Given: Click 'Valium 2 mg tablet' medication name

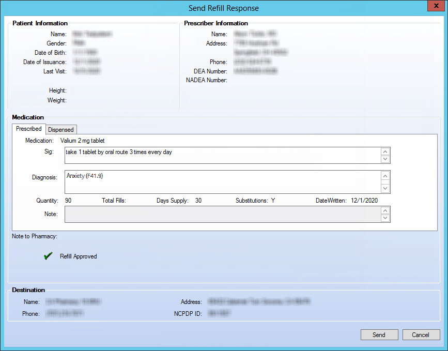Looking at the screenshot, I should pyautogui.click(x=82, y=141).
